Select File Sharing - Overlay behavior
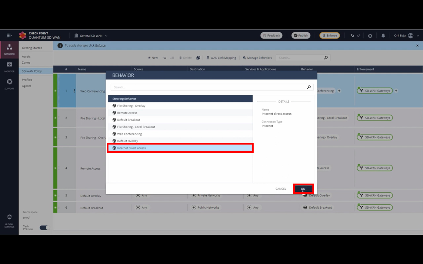 180,106
